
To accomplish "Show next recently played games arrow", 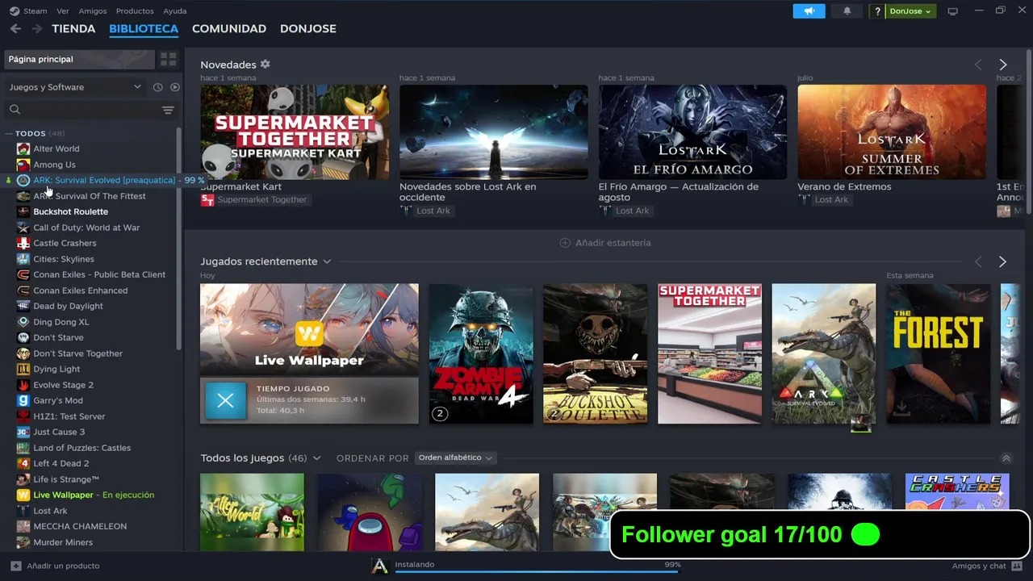I will click(1002, 261).
